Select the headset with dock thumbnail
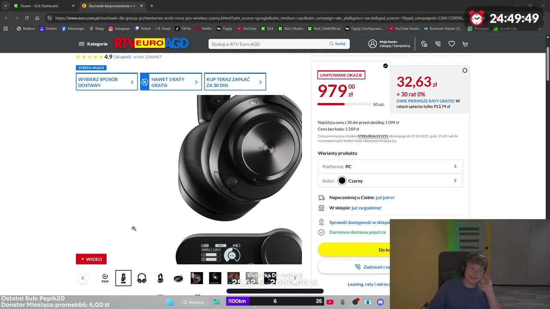Viewport: 550px width, 309px height. (x=123, y=278)
